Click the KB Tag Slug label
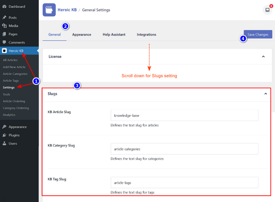This screenshot has width=275, height=202. pos(57,179)
